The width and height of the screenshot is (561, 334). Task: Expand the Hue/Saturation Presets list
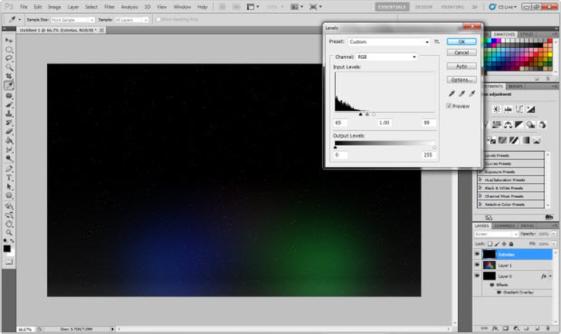click(x=480, y=180)
